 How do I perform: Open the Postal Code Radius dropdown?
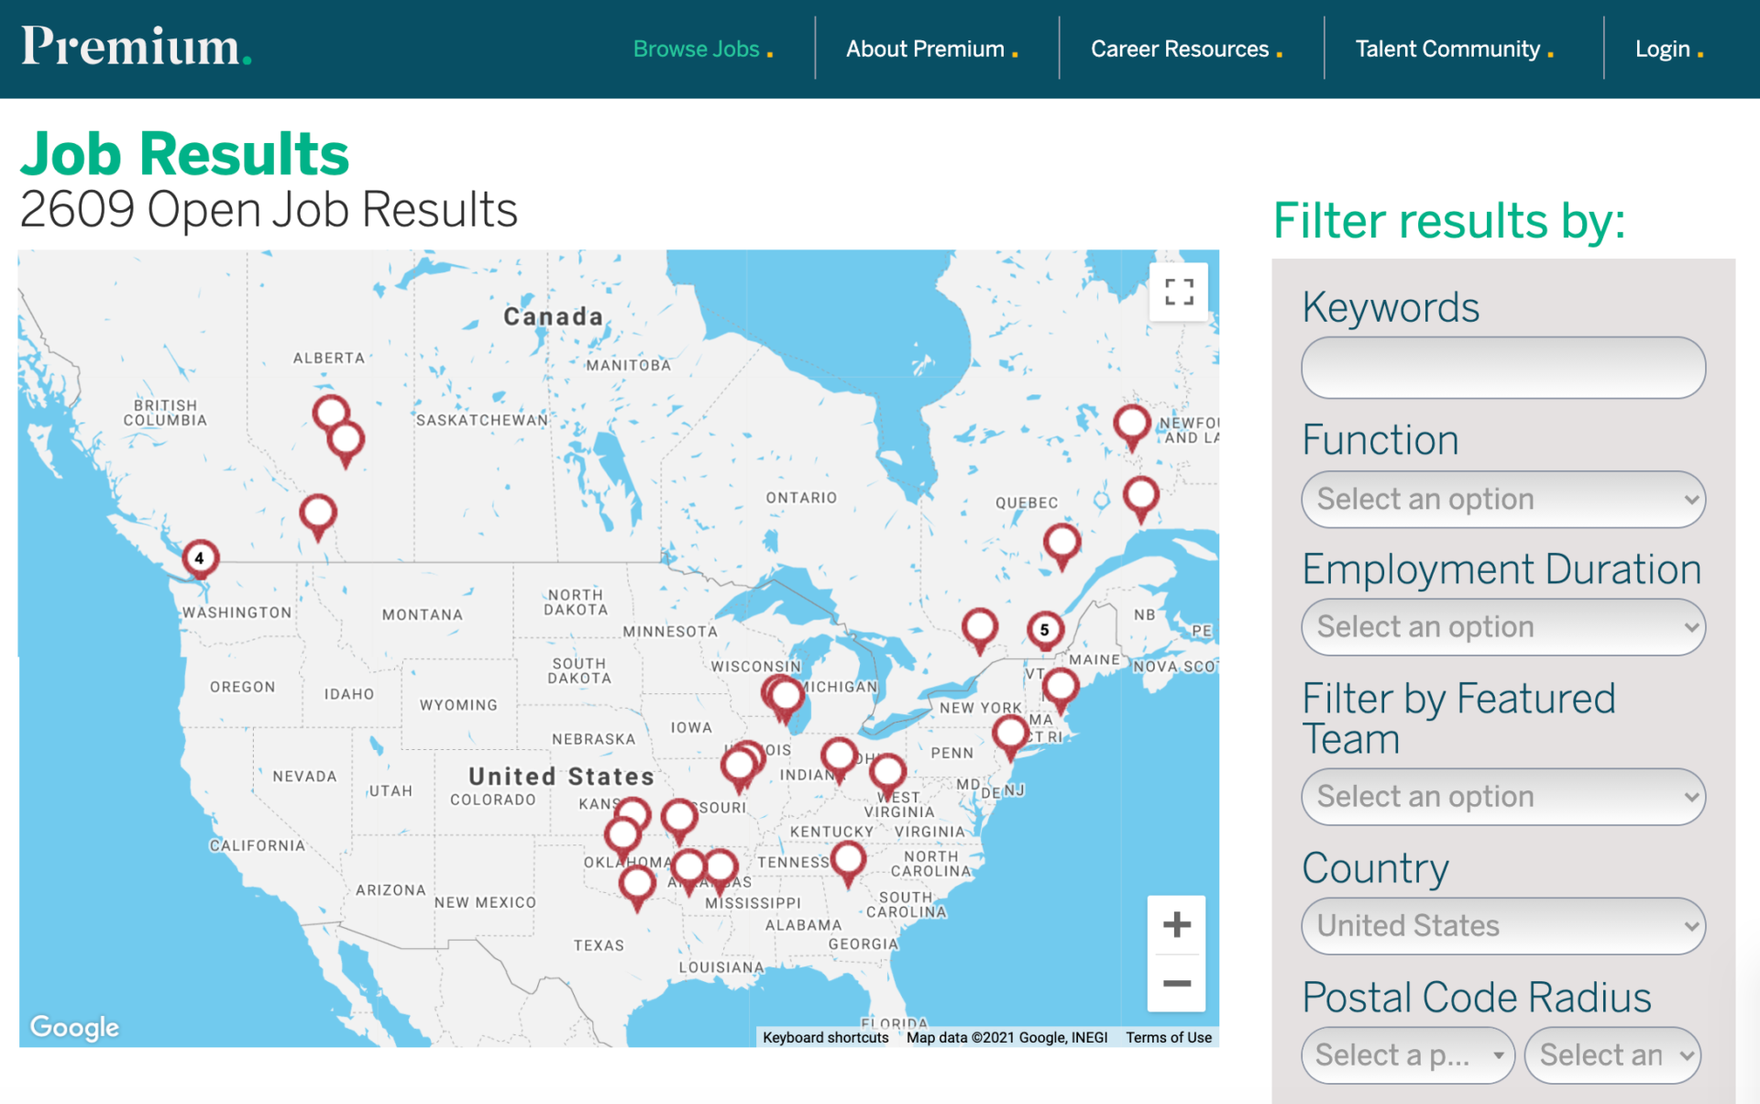(1408, 1055)
